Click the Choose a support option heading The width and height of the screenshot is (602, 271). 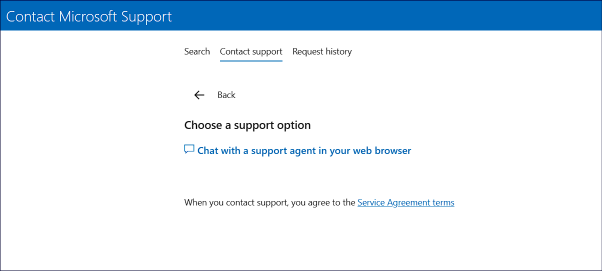pos(247,125)
